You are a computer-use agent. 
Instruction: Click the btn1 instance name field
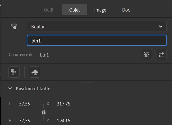(x=97, y=40)
